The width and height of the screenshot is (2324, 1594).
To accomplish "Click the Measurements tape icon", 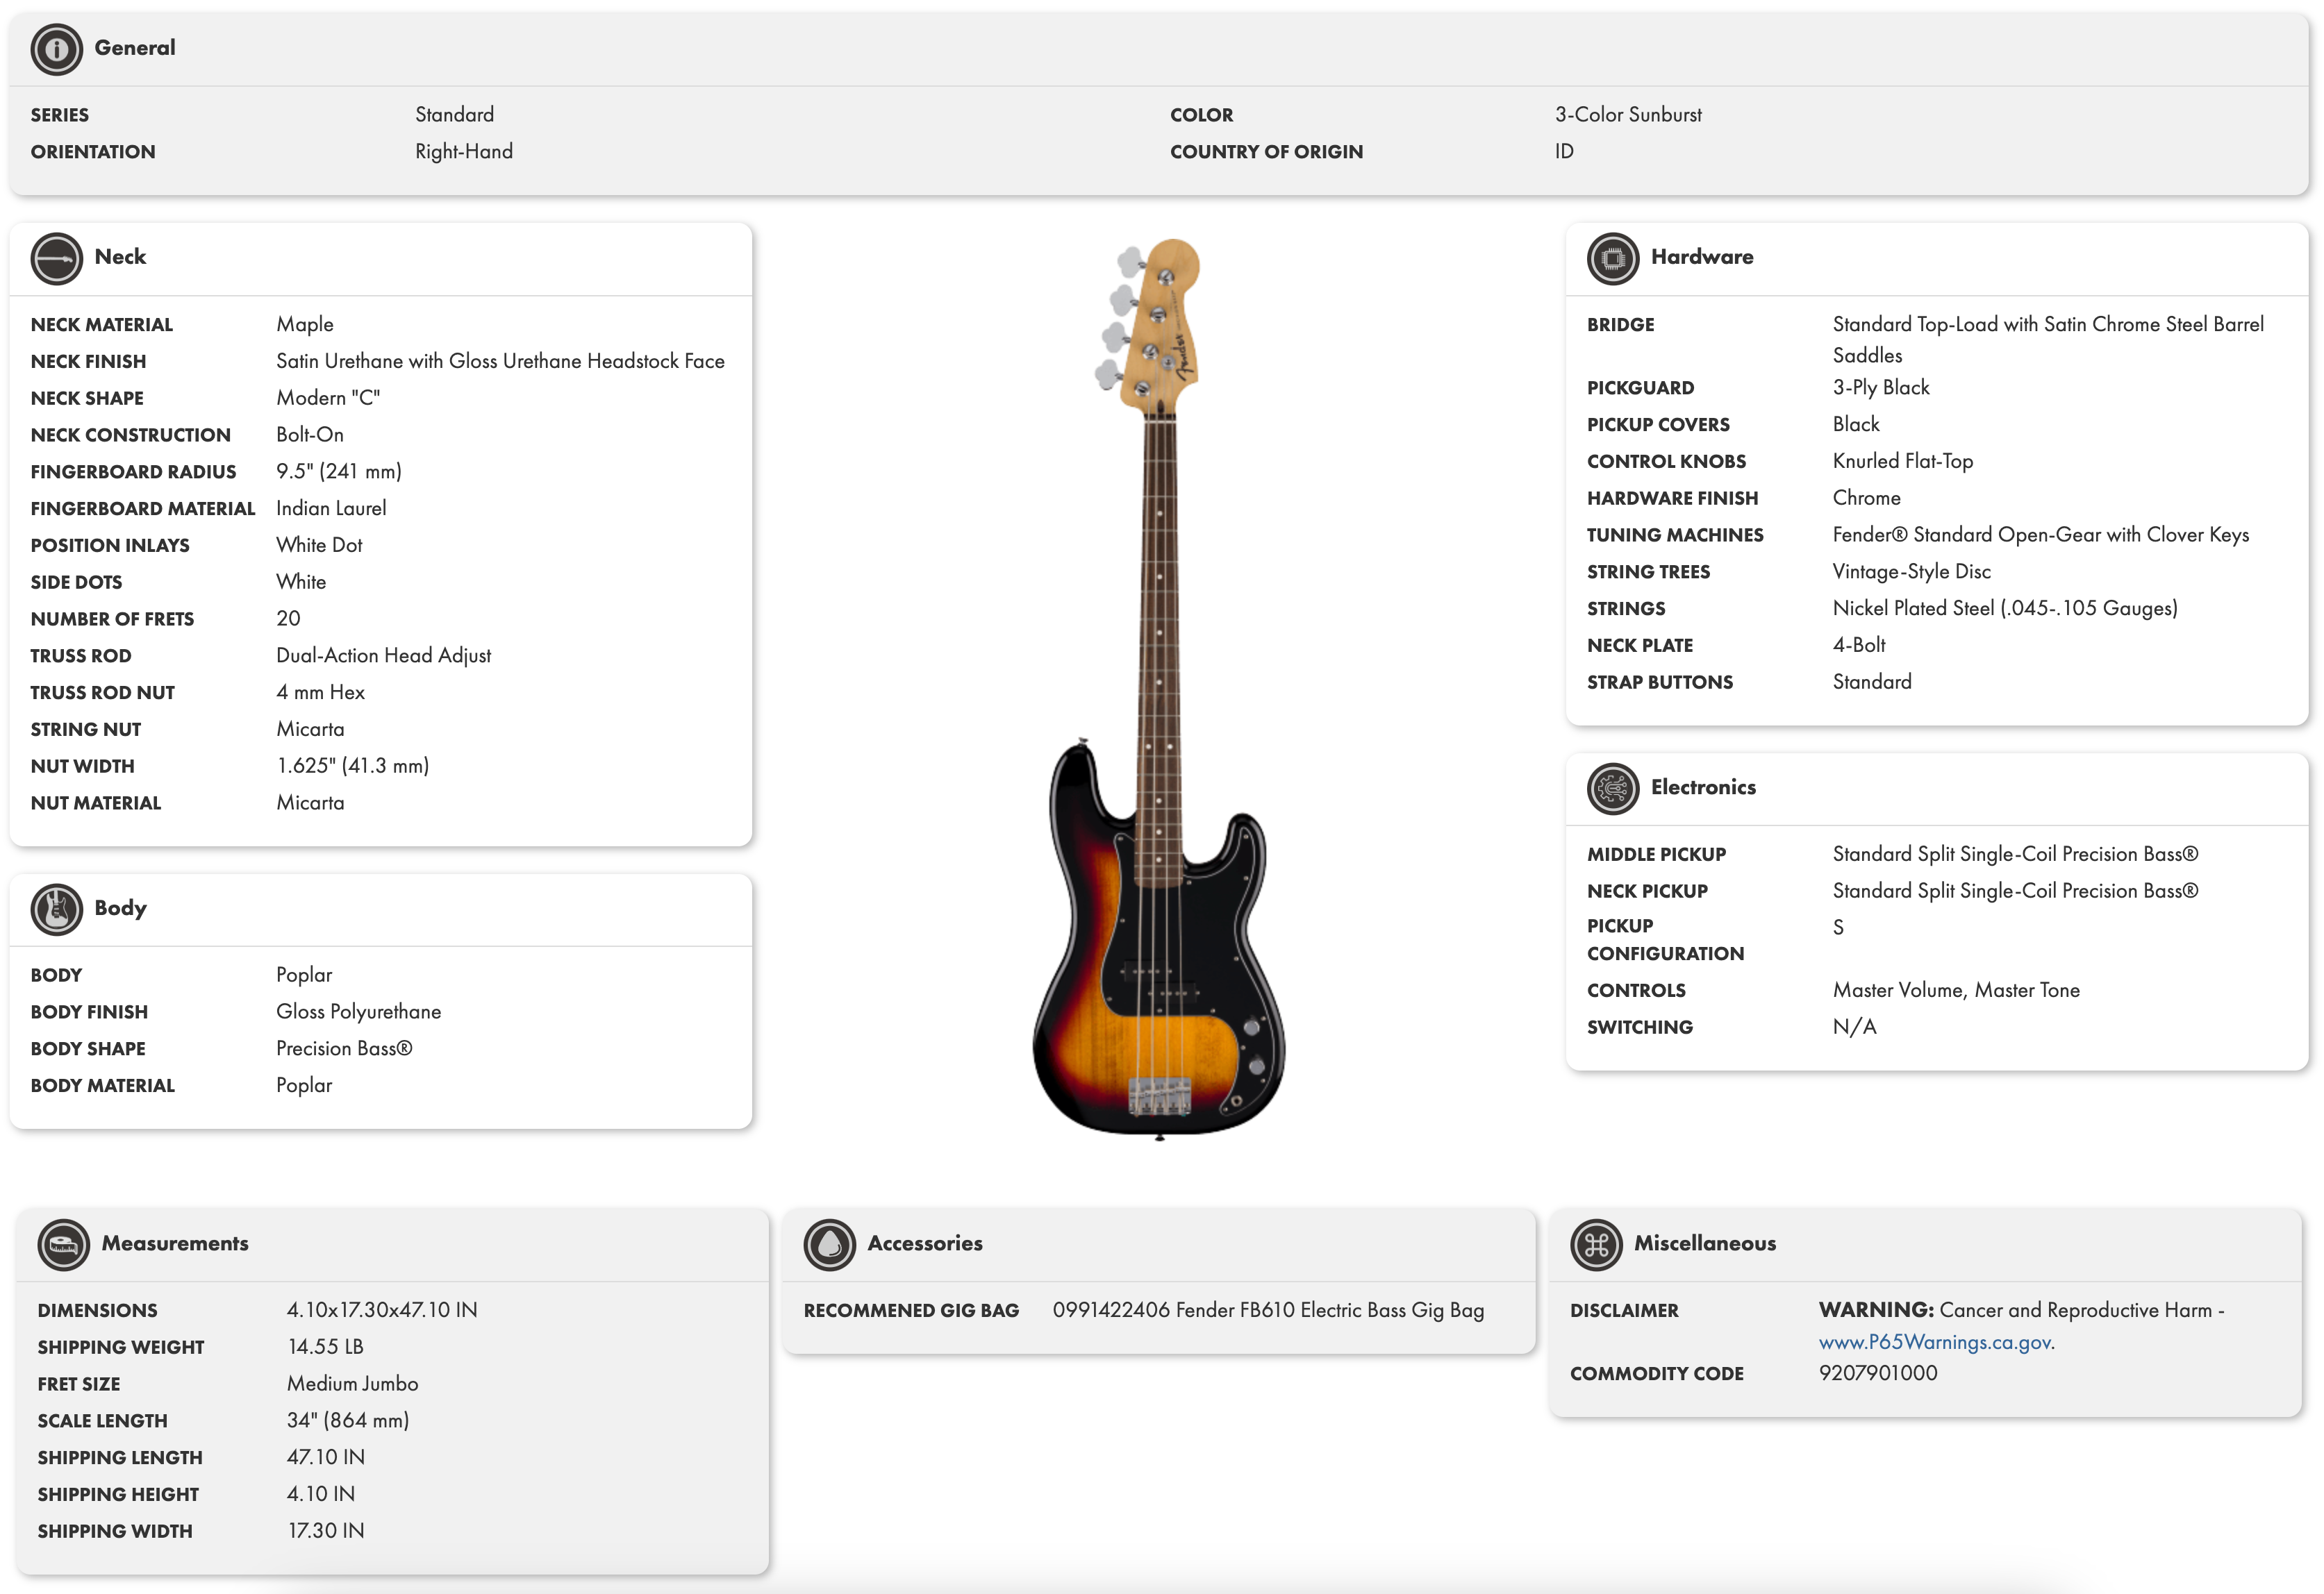I will [x=63, y=1244].
